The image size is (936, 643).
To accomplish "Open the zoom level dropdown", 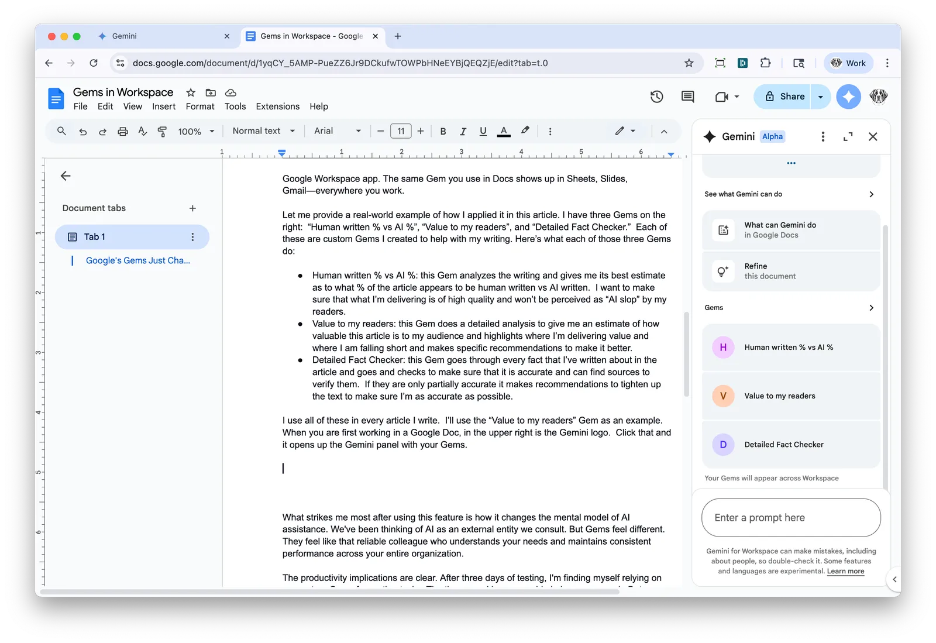I will pyautogui.click(x=197, y=132).
